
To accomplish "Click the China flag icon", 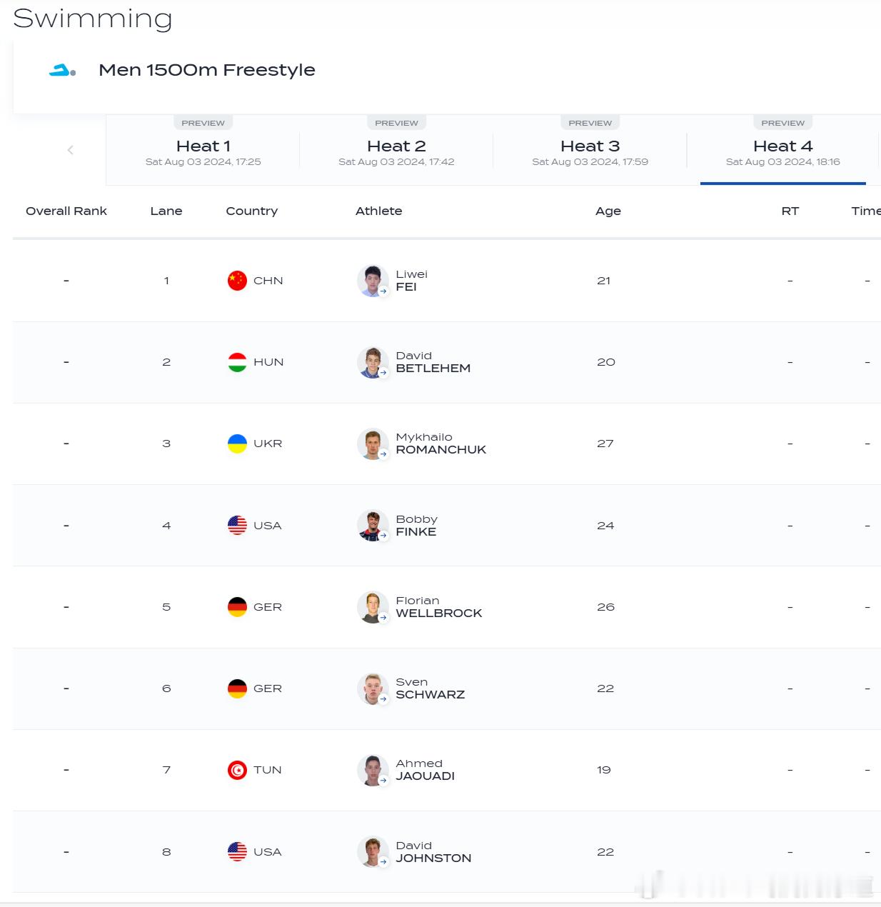I will pyautogui.click(x=237, y=281).
